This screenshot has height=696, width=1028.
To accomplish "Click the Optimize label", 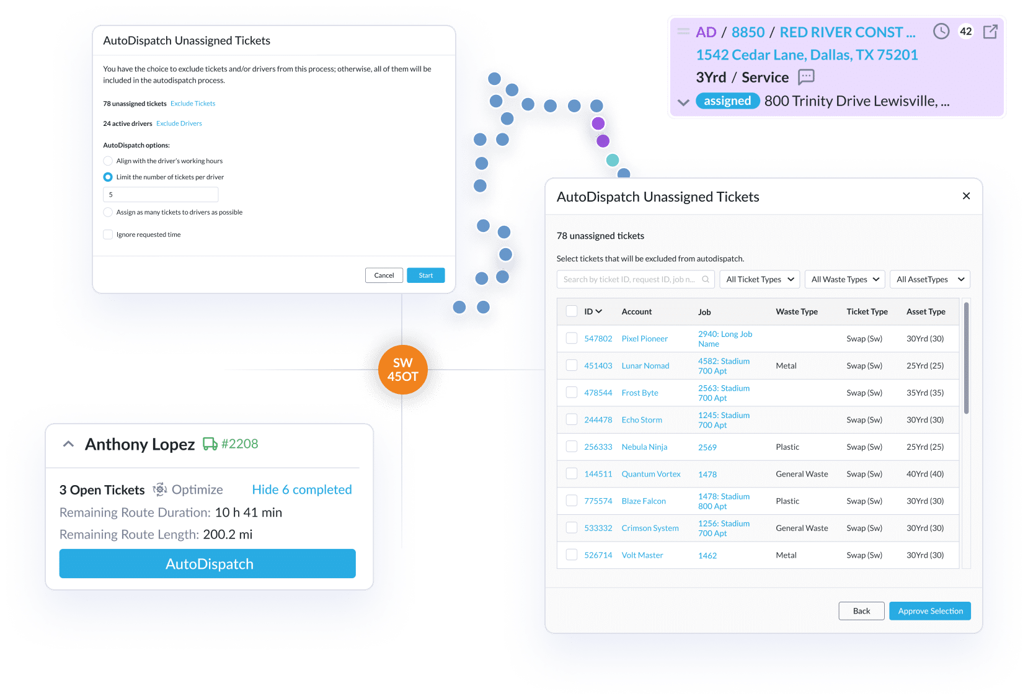I will [x=197, y=489].
